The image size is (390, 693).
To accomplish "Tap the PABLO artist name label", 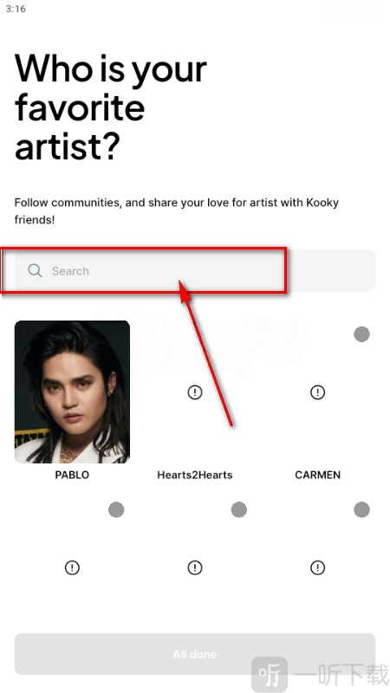I will [x=72, y=475].
